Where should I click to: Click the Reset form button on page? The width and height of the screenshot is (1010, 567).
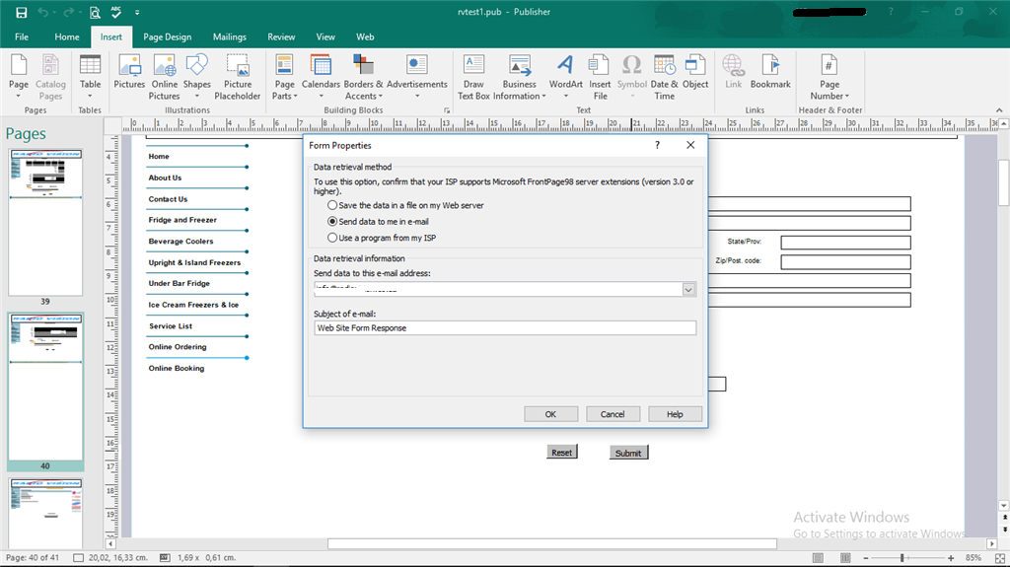coord(561,453)
